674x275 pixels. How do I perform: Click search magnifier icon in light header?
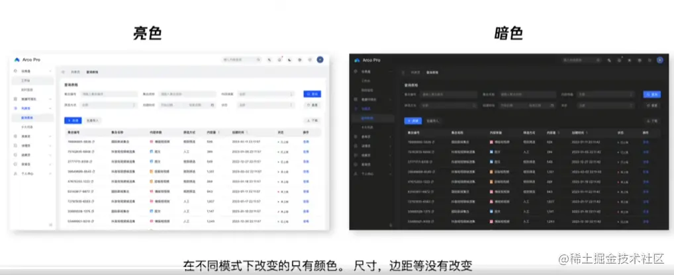click(x=258, y=59)
